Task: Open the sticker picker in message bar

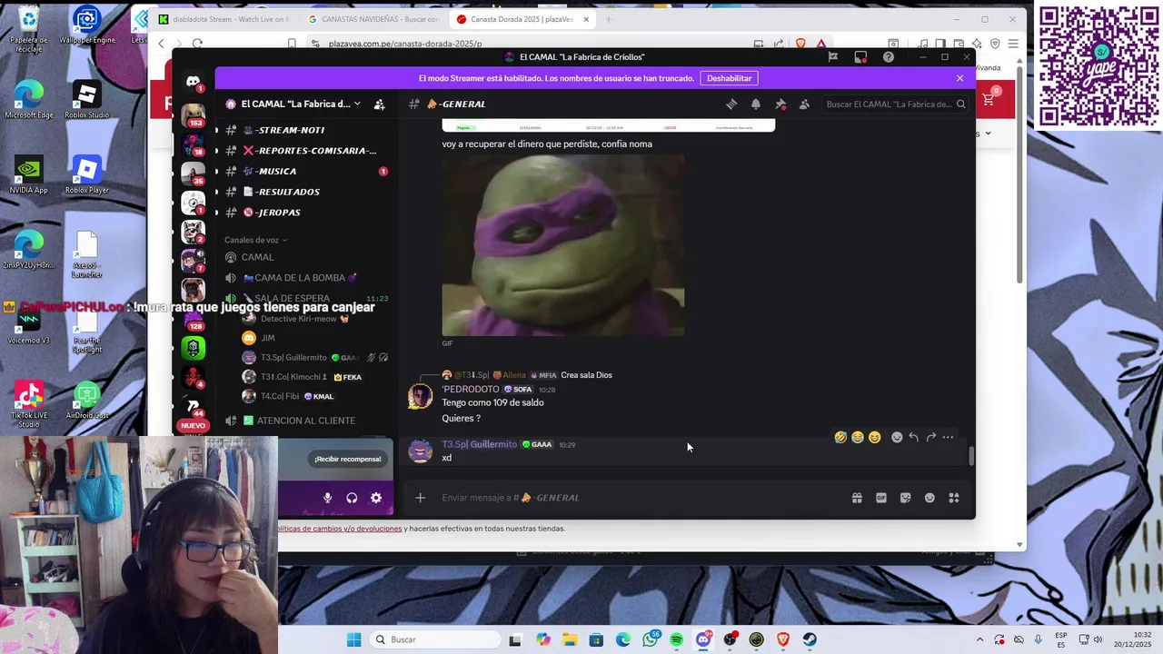Action: coord(905,498)
